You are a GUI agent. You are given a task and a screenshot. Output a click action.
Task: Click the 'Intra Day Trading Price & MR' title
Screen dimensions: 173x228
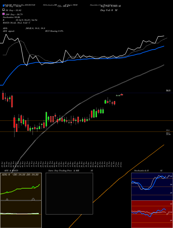[64, 171]
